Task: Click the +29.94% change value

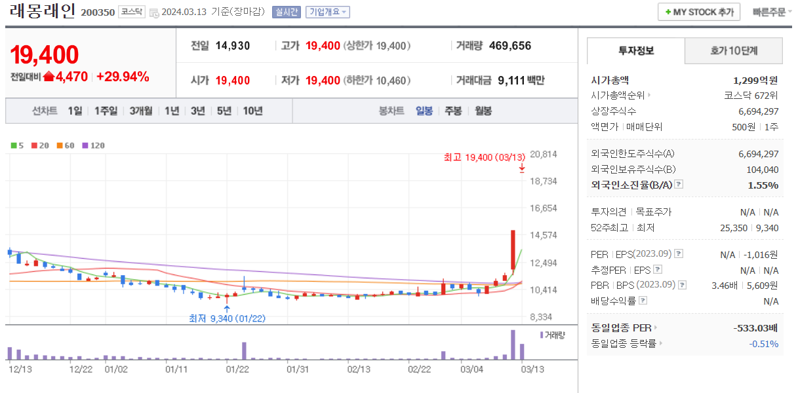Action: coord(123,77)
